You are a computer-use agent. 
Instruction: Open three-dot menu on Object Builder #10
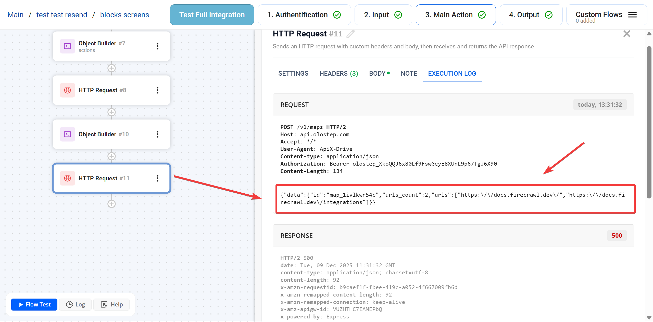(x=157, y=134)
